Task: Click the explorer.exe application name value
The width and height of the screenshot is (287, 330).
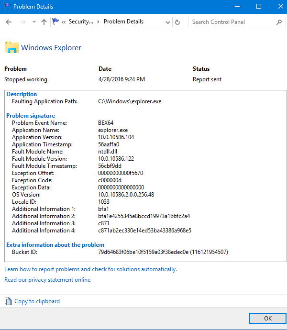Action: [113, 130]
